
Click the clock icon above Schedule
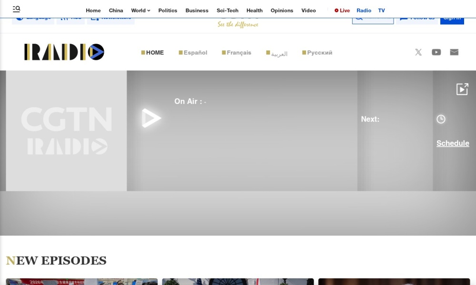pos(441,119)
